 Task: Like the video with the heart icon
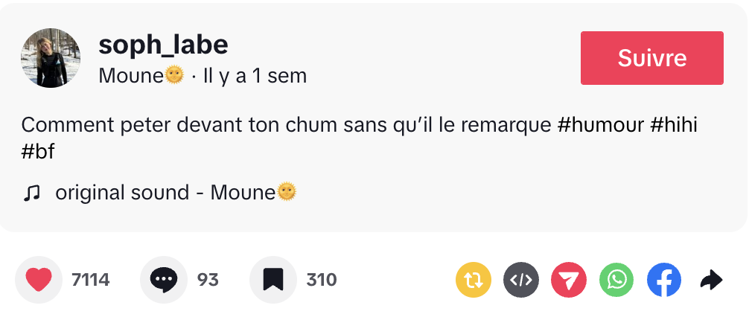(39, 280)
